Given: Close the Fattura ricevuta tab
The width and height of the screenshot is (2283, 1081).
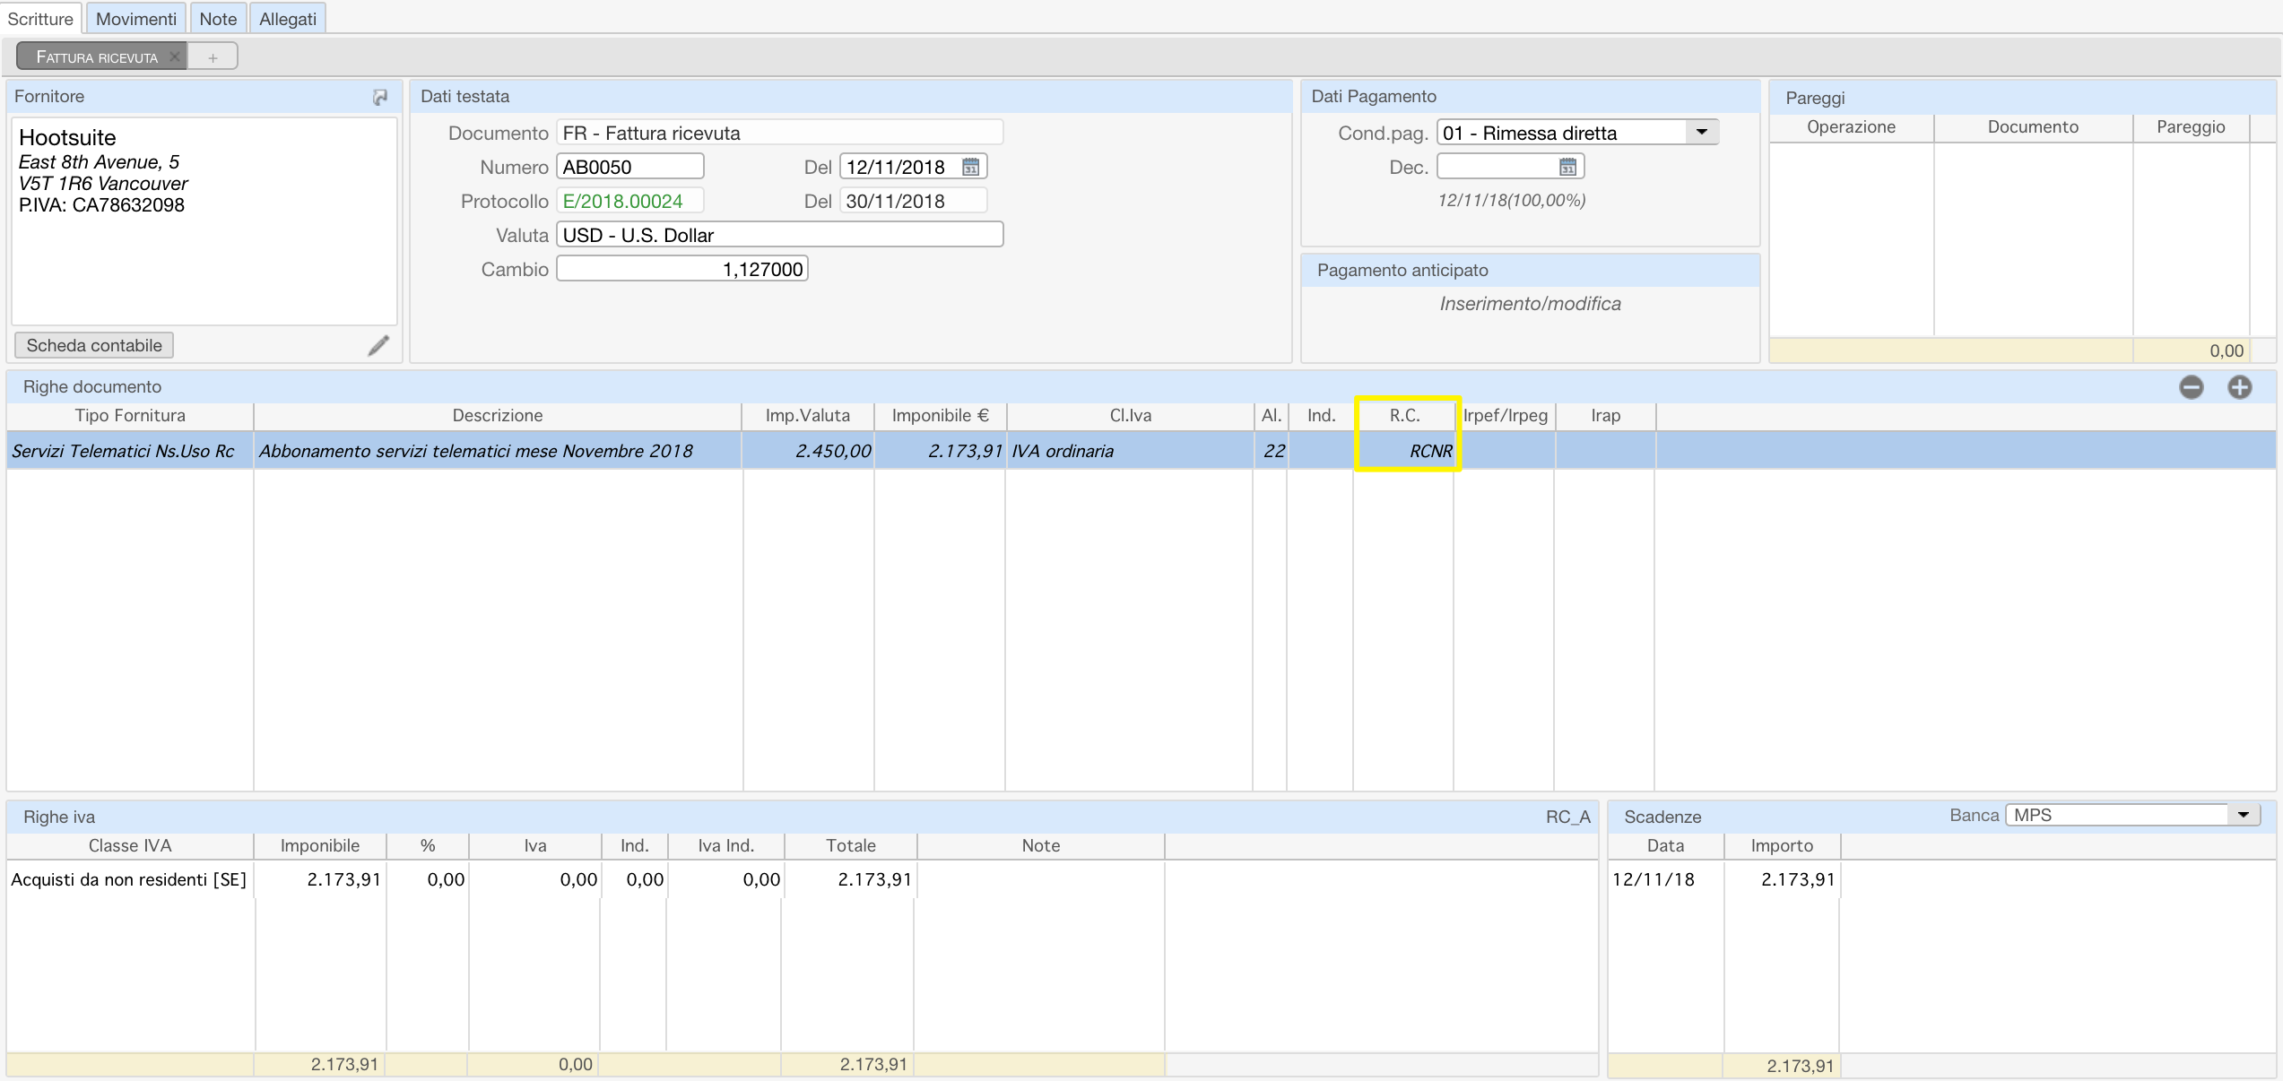Looking at the screenshot, I should pos(175,56).
